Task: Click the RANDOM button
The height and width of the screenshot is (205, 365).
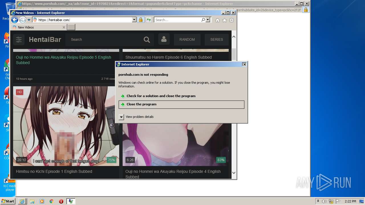Action: 187,40
